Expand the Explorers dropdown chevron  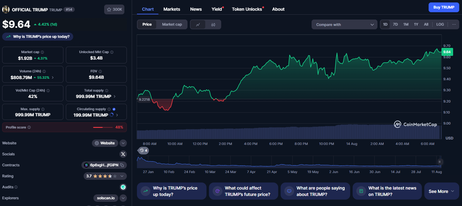pyautogui.click(x=123, y=198)
